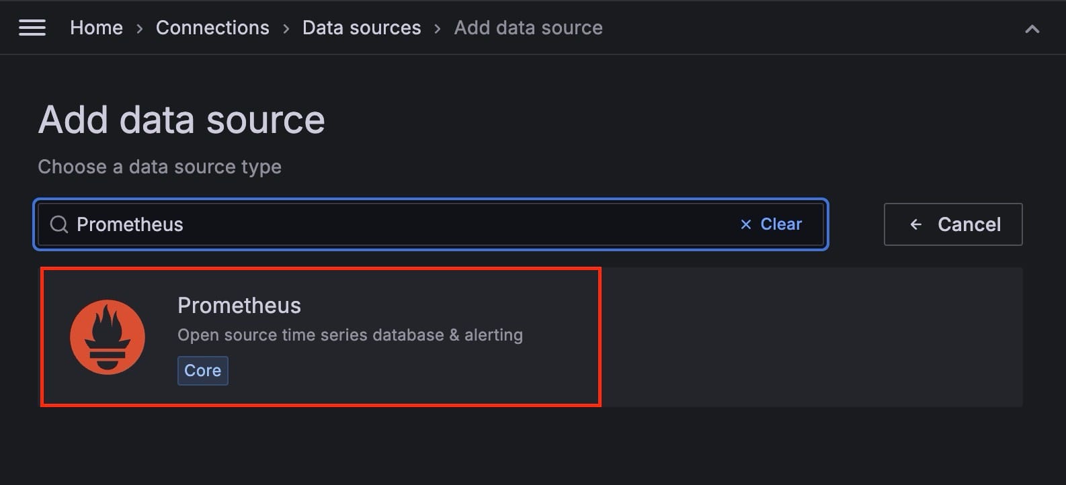Collapse the top bar with chevron up

tap(1032, 29)
